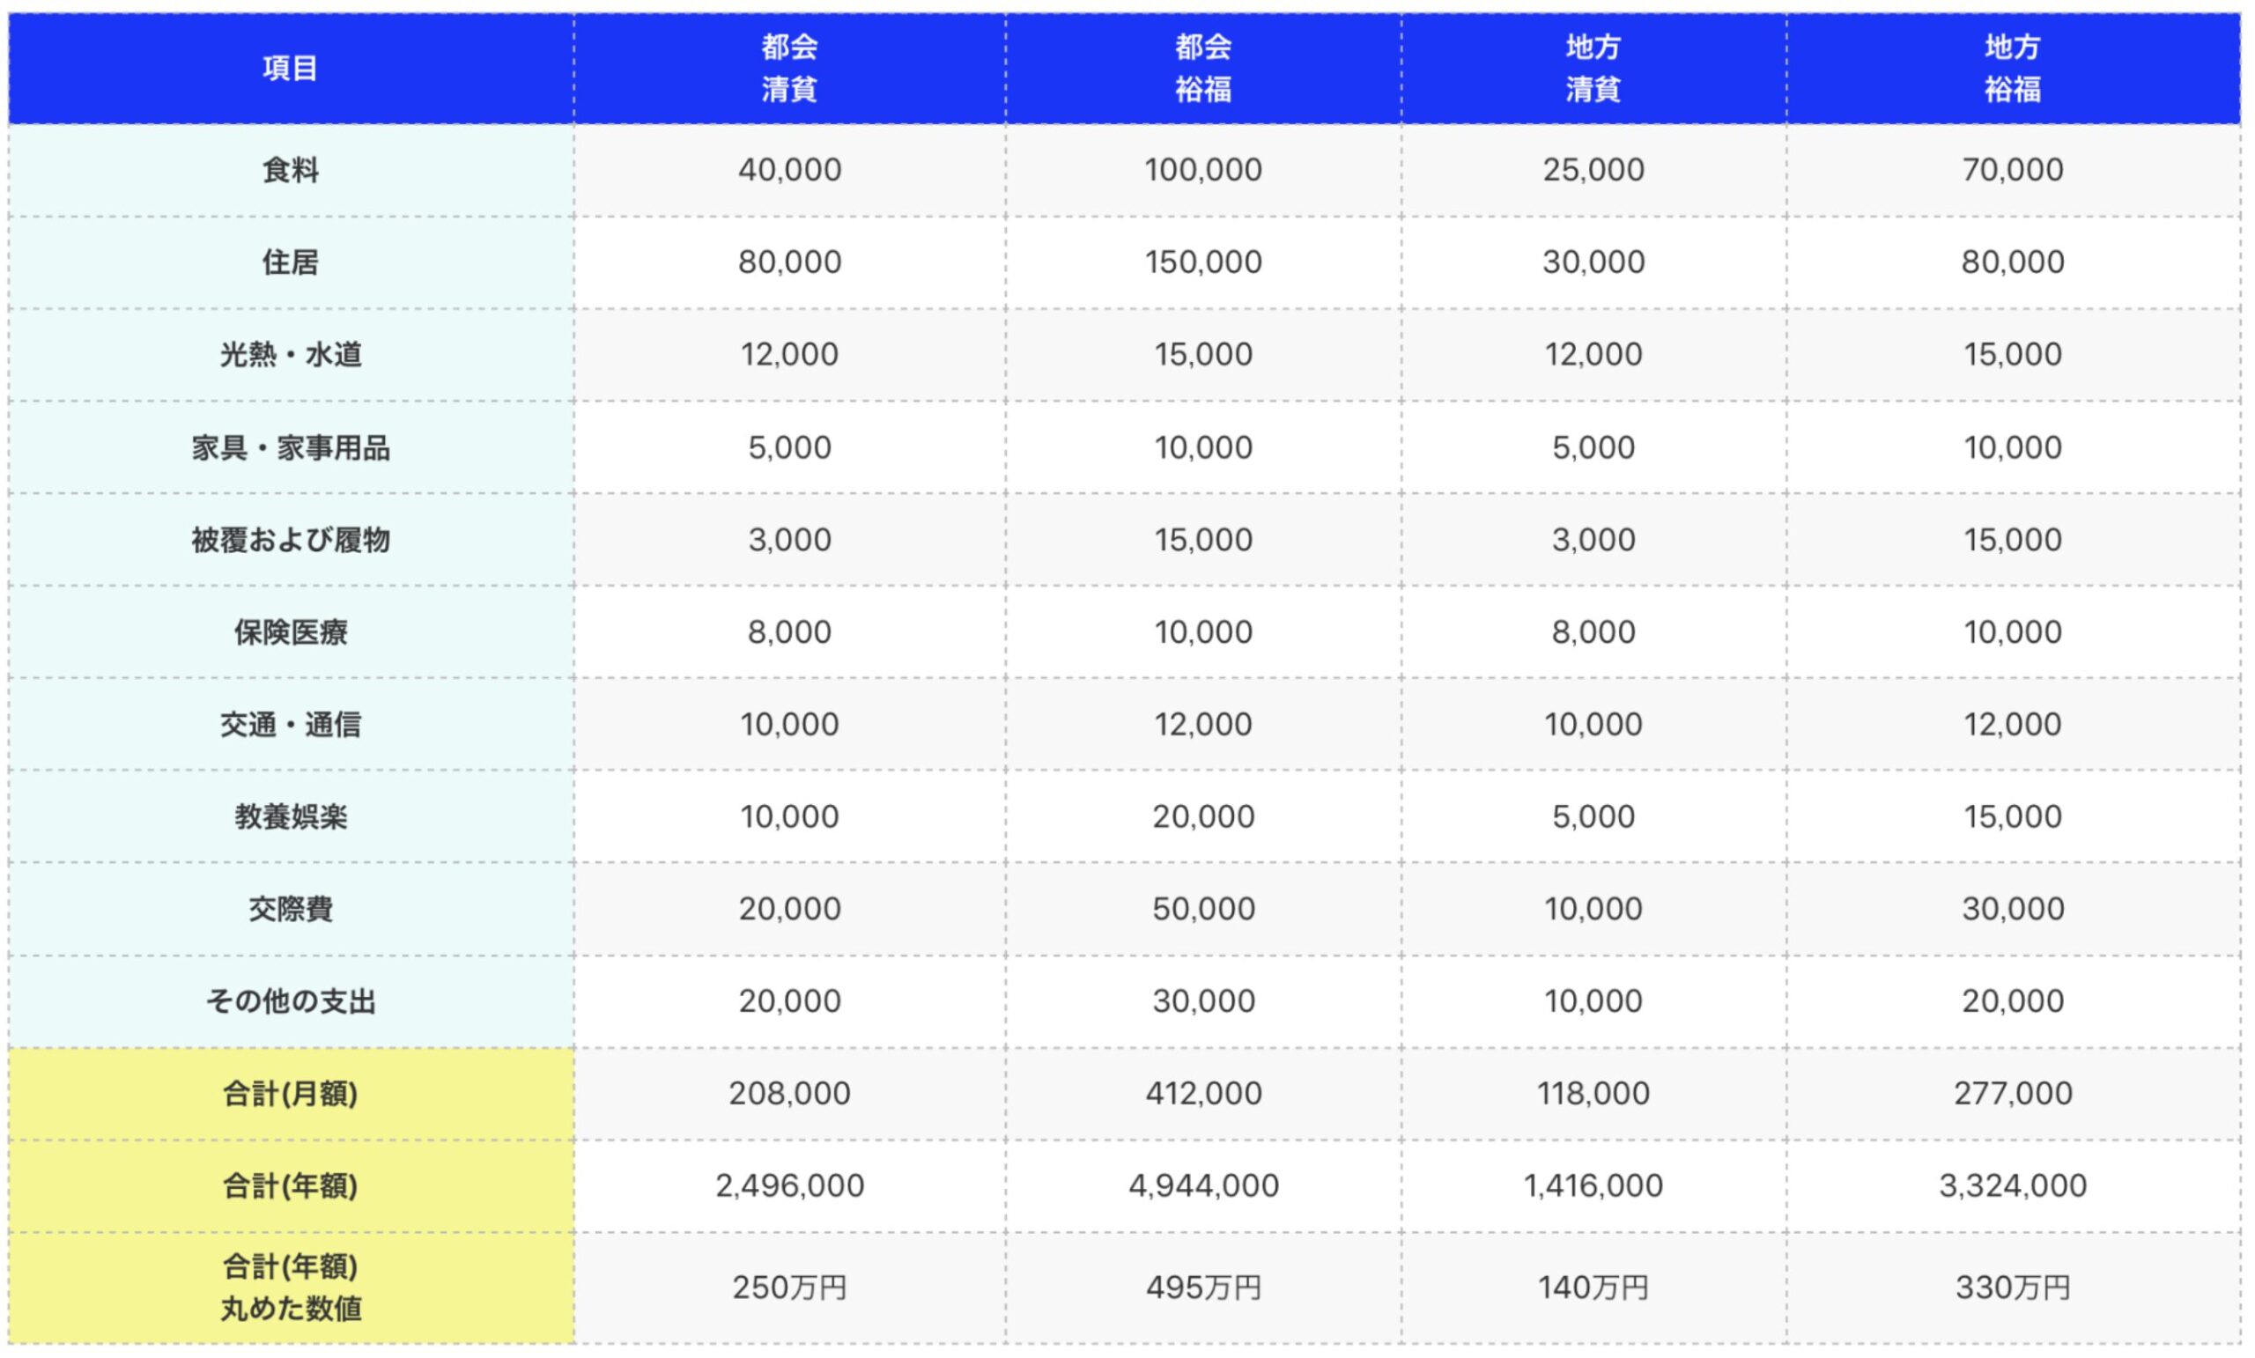Screen dimensions: 2255x1358
Task: Click 家具・家事用品 value 10,000 under 都会 裕福
Action: click(1203, 447)
